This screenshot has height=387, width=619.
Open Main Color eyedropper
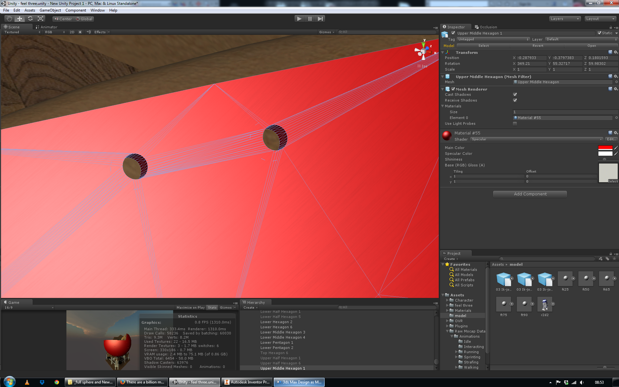pos(616,148)
